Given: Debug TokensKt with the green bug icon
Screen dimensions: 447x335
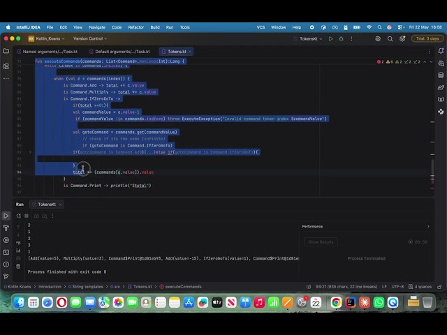Looking at the screenshot, I should (342, 39).
